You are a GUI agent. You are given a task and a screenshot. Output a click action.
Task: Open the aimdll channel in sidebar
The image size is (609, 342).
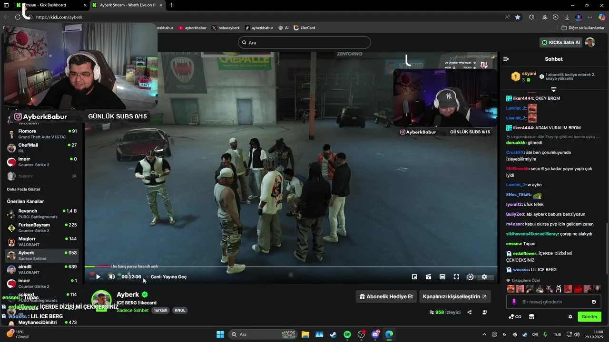[x=42, y=269]
